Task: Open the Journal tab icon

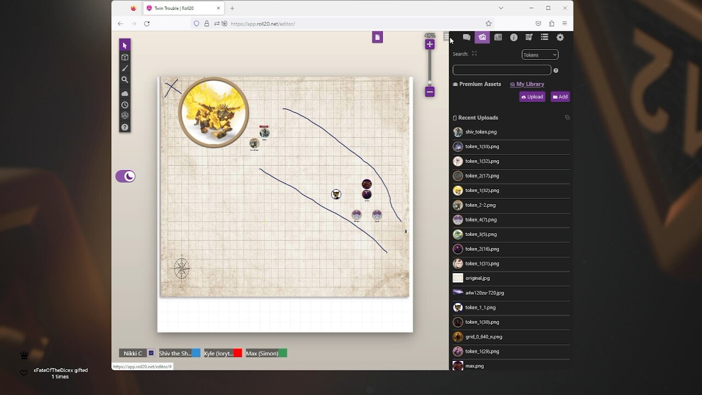Action: [498, 37]
